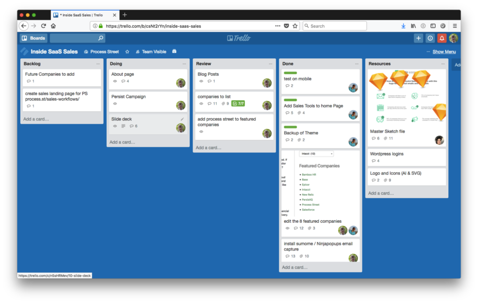Click the watch eye icon on Persist Campaign
This screenshot has width=478, height=303.
pyautogui.click(x=115, y=104)
